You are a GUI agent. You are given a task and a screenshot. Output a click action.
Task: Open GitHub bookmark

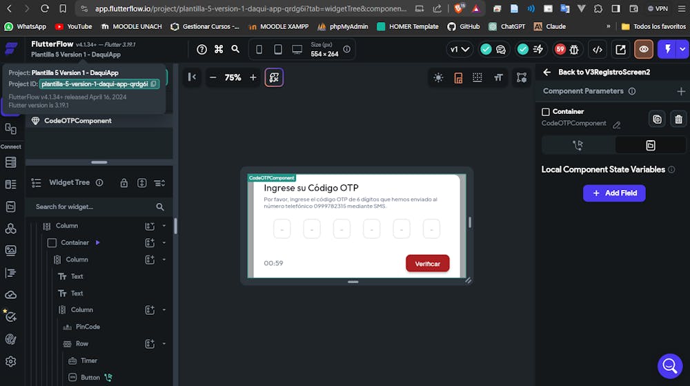(464, 26)
